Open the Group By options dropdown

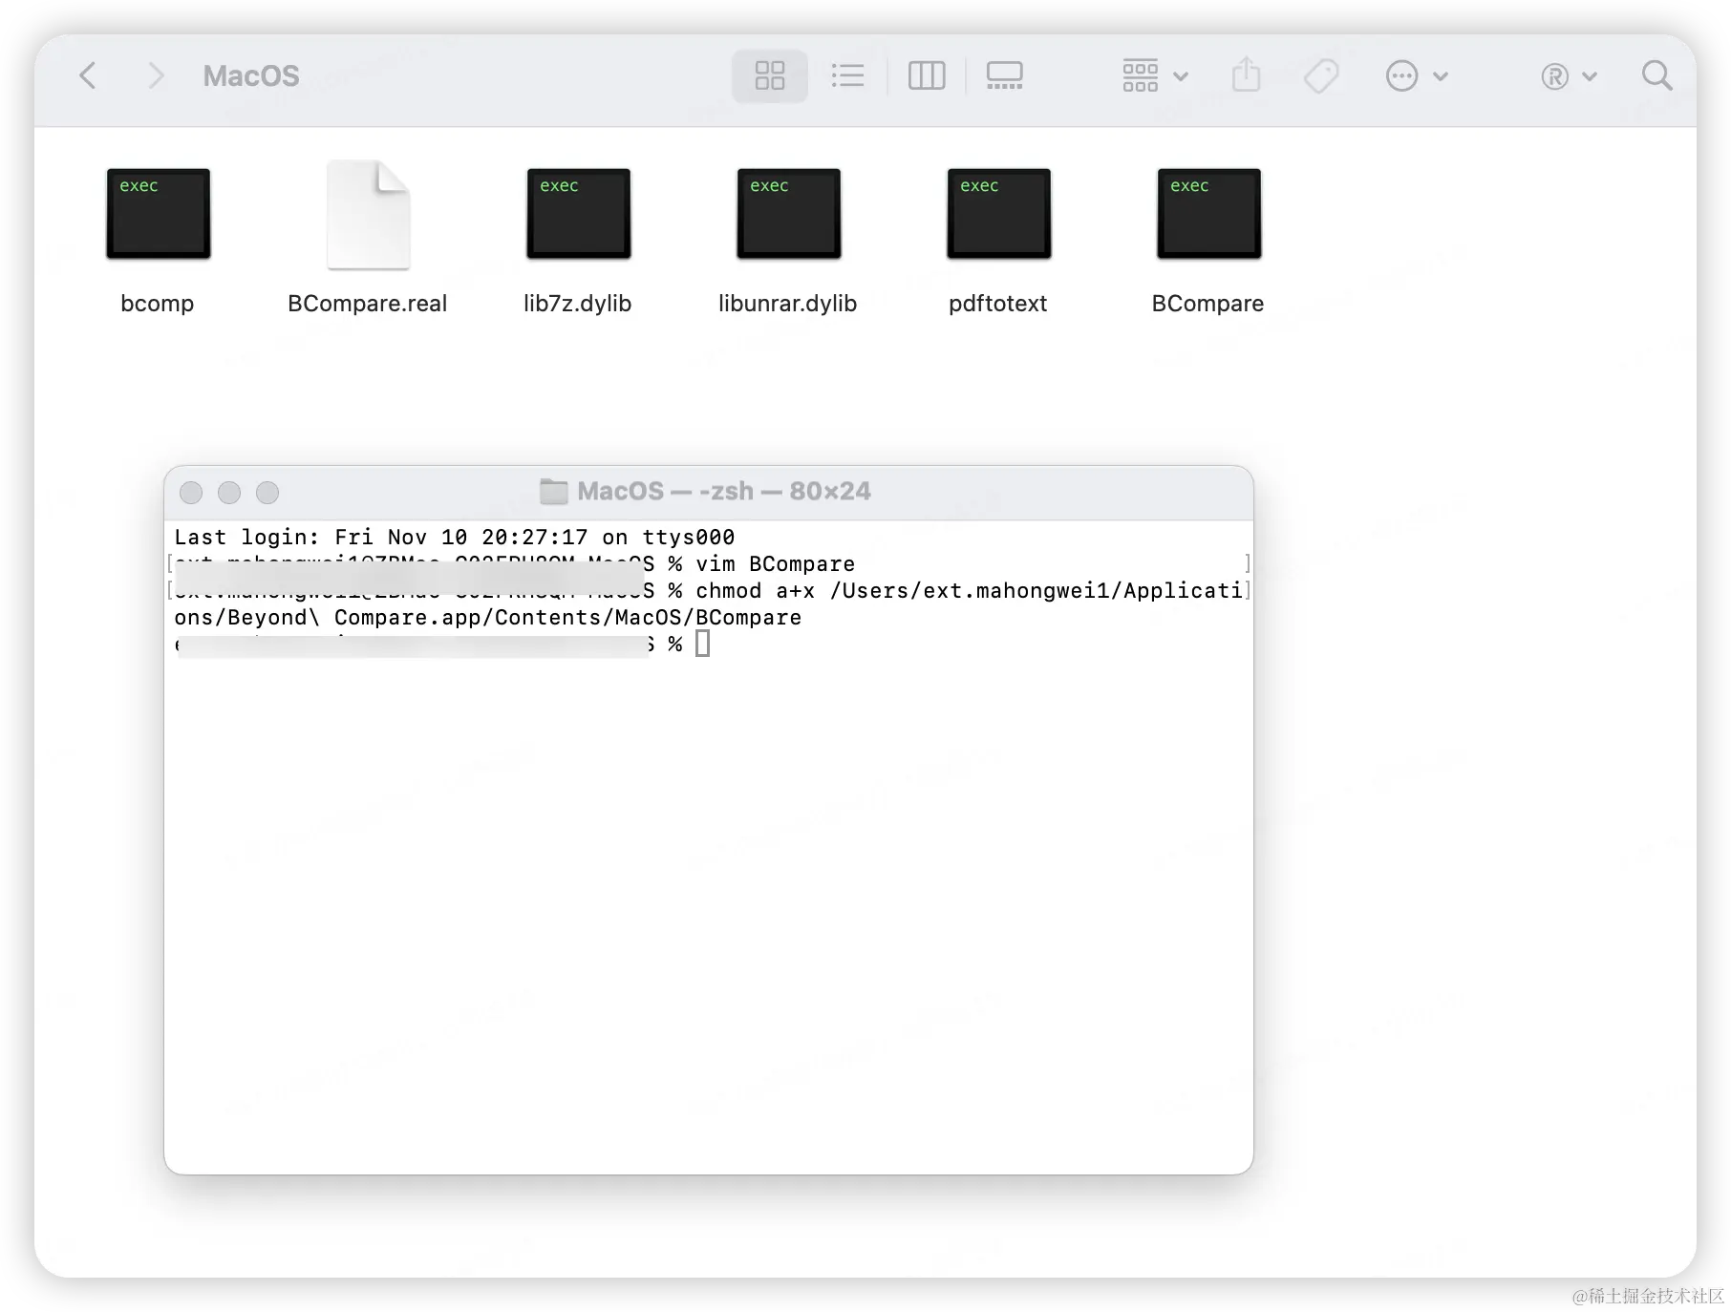1155,75
